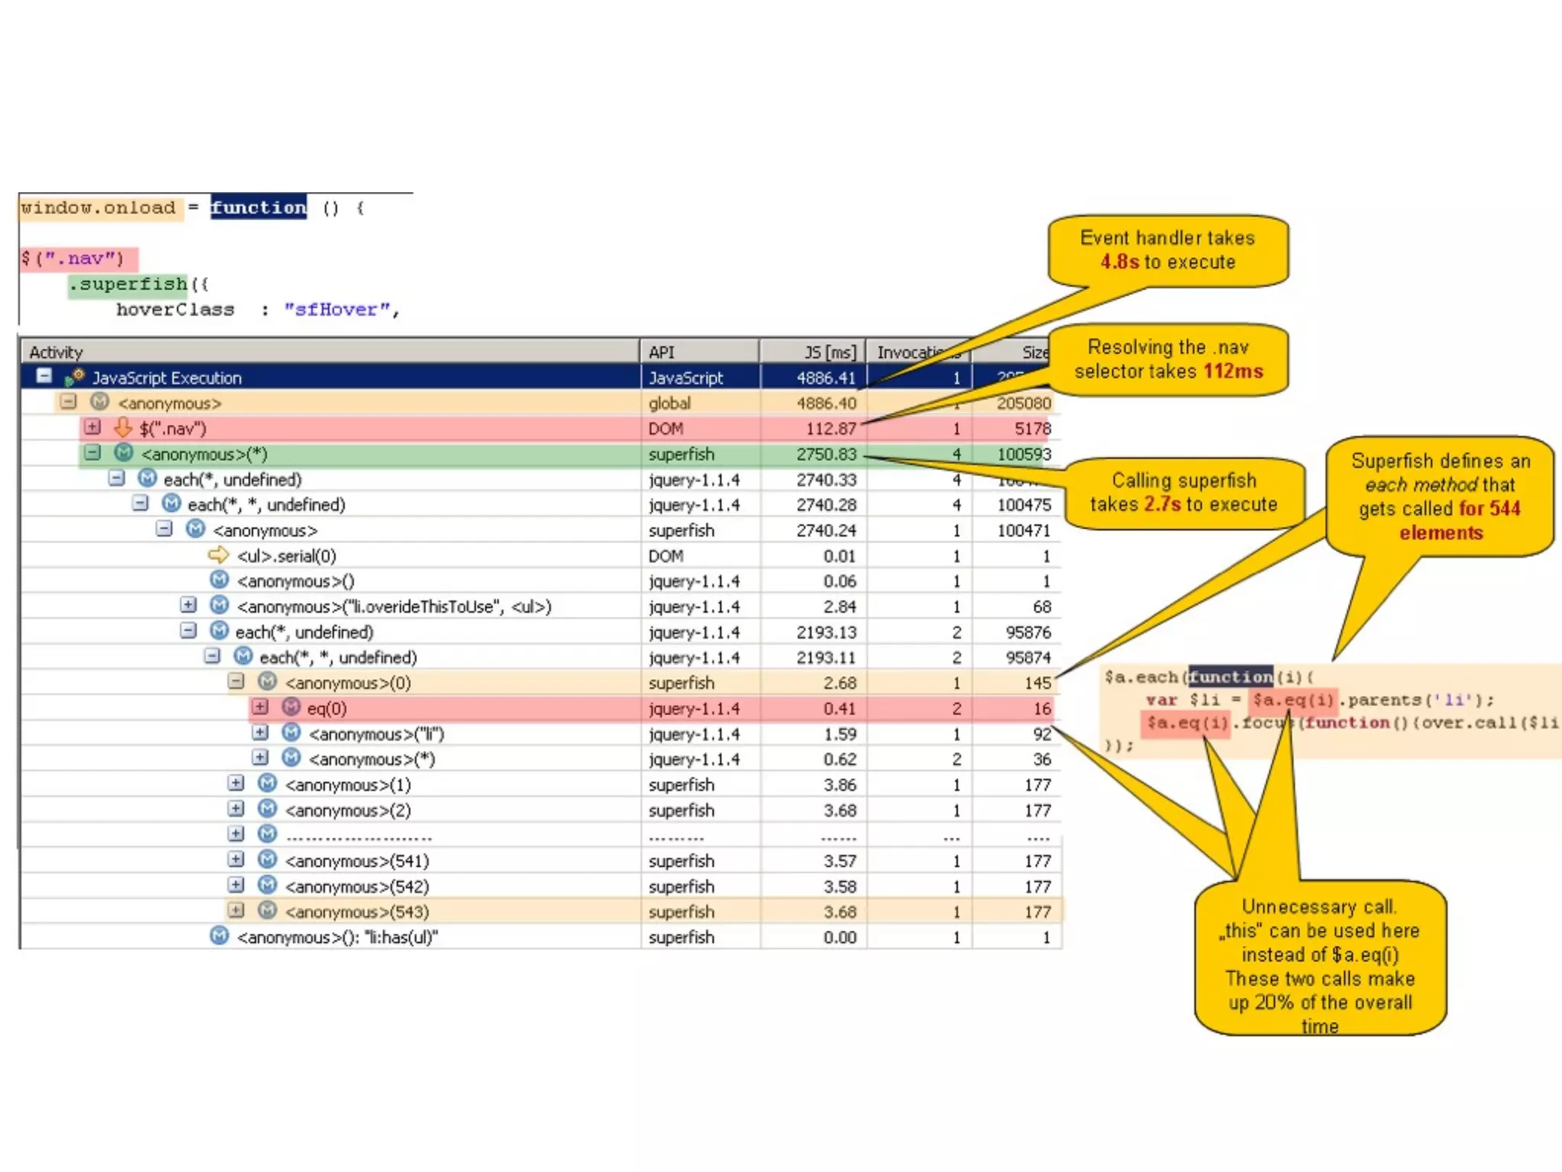The height and width of the screenshot is (1172, 1562).
Task: Click the method icon of <anonymous>(543)
Action: (x=267, y=910)
